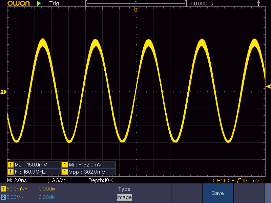This screenshot has height=203, width=271.
Task: Select the Mi : -152.0mV measurement
Action: [89, 165]
